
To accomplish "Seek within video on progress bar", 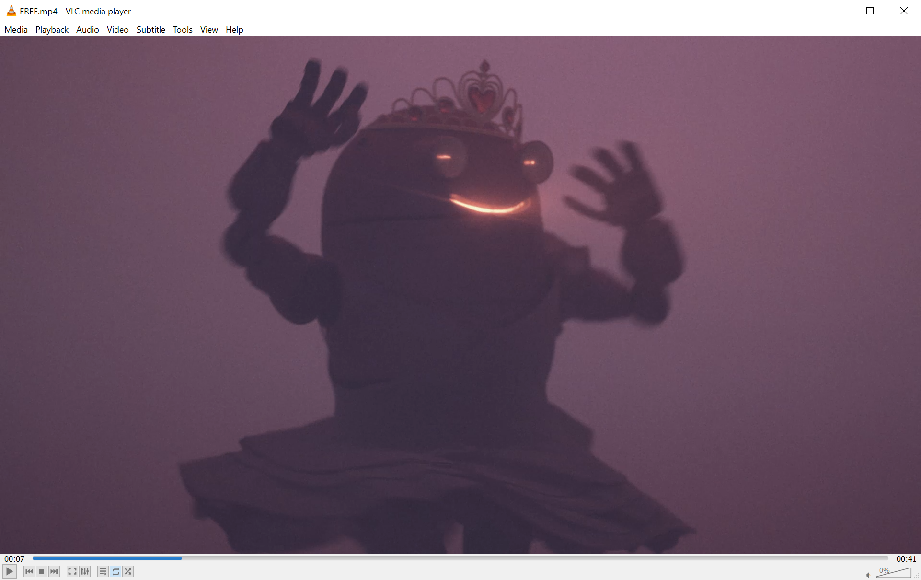I will [x=460, y=558].
